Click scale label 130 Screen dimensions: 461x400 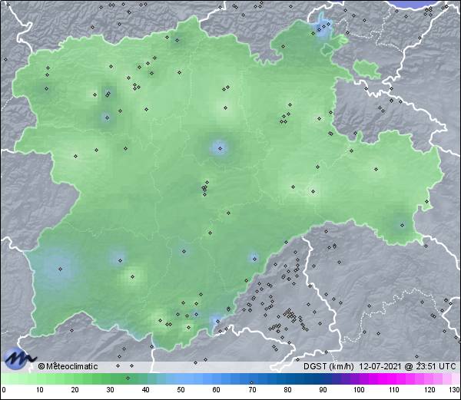[x=455, y=390]
